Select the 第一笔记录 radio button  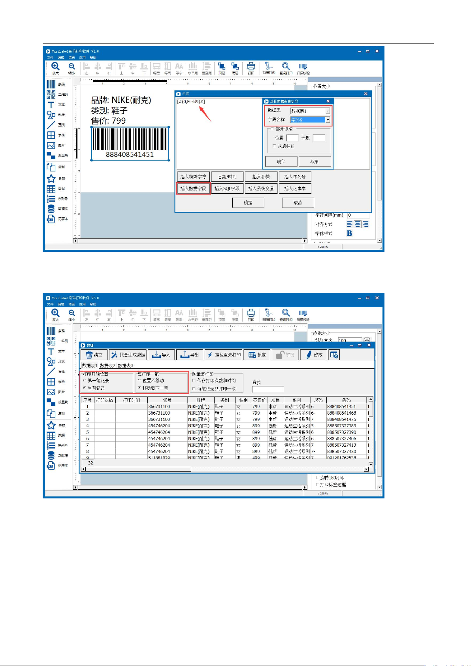click(x=85, y=380)
